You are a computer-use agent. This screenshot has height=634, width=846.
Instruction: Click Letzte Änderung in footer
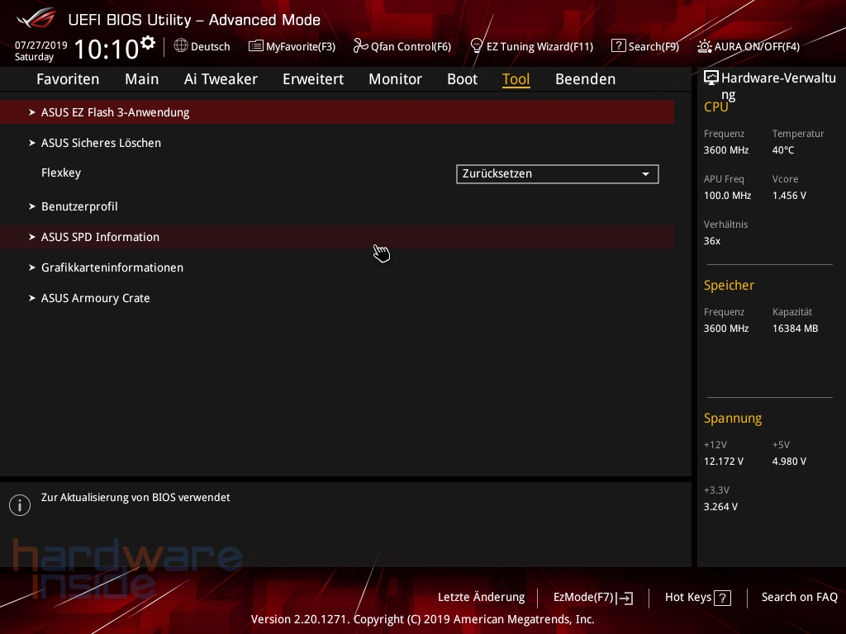482,598
